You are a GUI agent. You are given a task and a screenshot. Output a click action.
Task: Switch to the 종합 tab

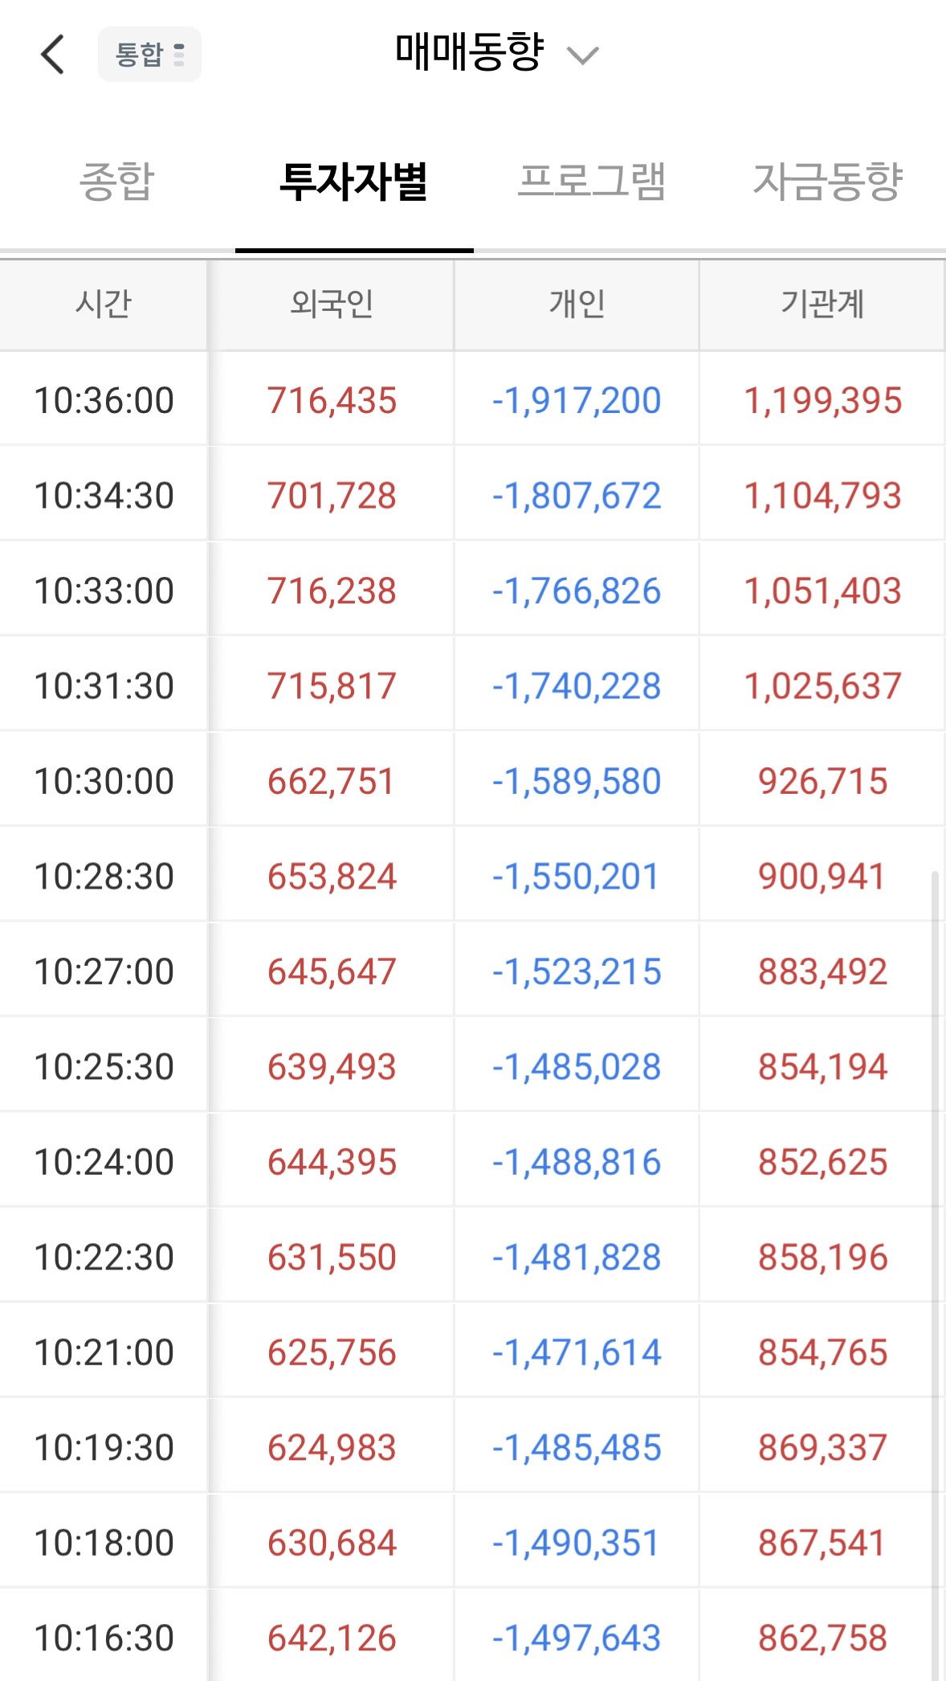click(117, 181)
